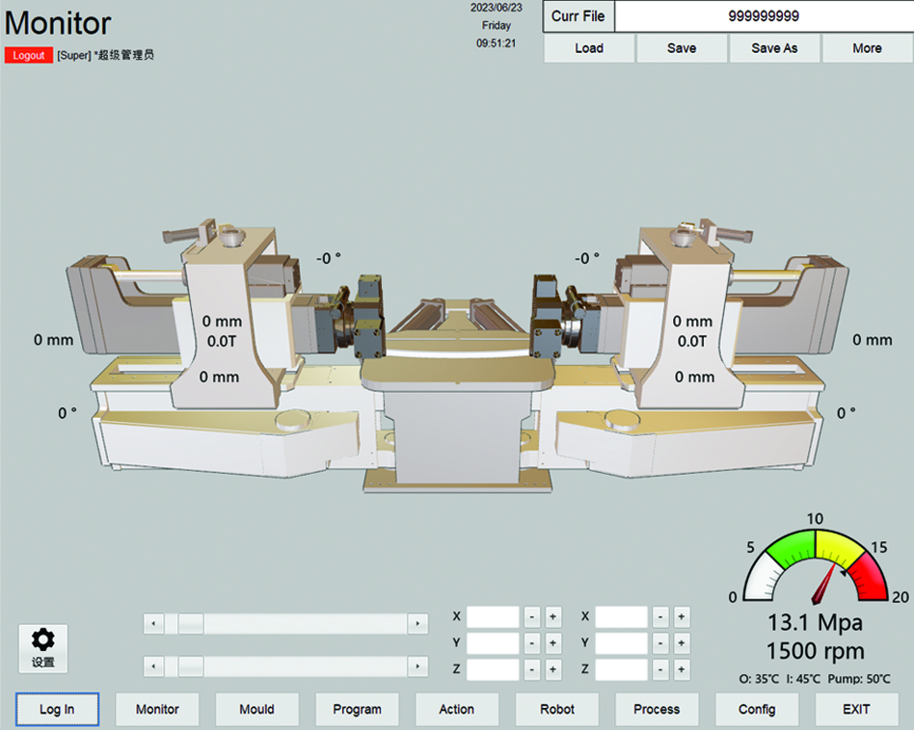Click the far-left 0 ° angle readout
The width and height of the screenshot is (914, 730).
click(67, 413)
